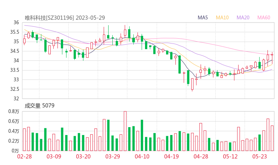Click the MA60 legend label
278x165 pixels.
pos(264,18)
